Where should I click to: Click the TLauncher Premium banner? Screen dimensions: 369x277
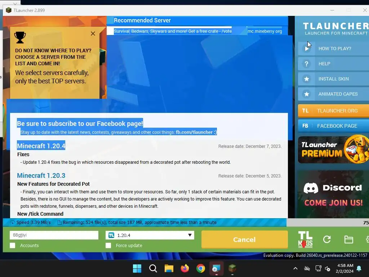point(333,150)
